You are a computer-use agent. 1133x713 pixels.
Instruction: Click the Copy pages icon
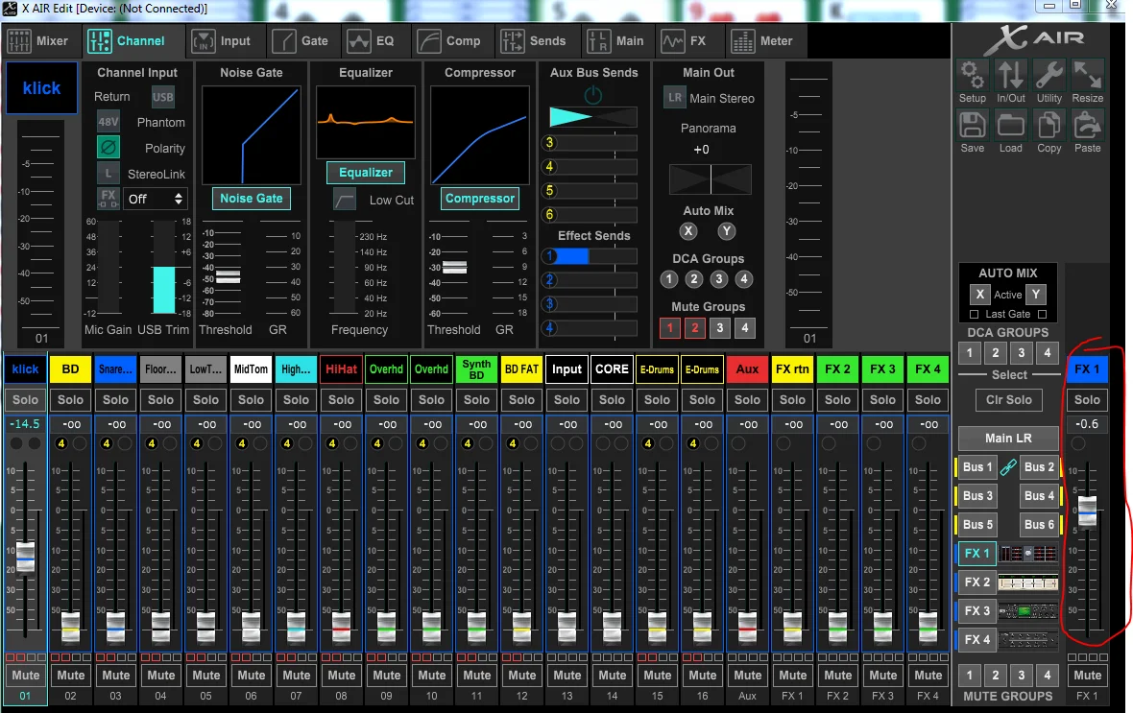[x=1049, y=125]
